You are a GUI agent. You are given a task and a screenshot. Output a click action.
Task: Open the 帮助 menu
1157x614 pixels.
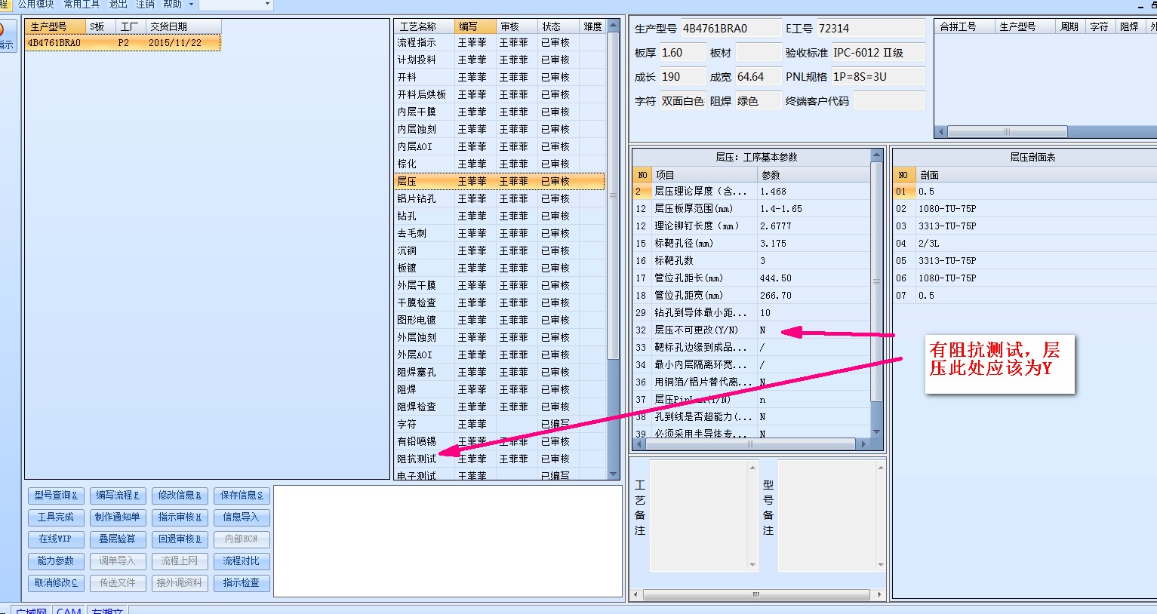coord(173,5)
